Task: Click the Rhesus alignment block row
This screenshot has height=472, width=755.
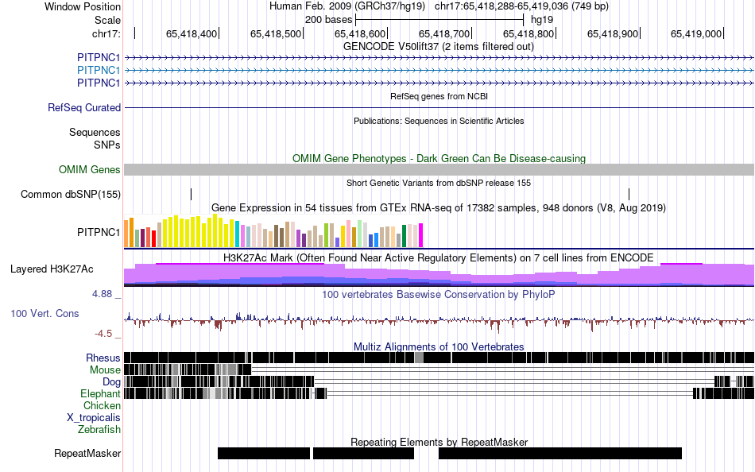Action: (439, 358)
